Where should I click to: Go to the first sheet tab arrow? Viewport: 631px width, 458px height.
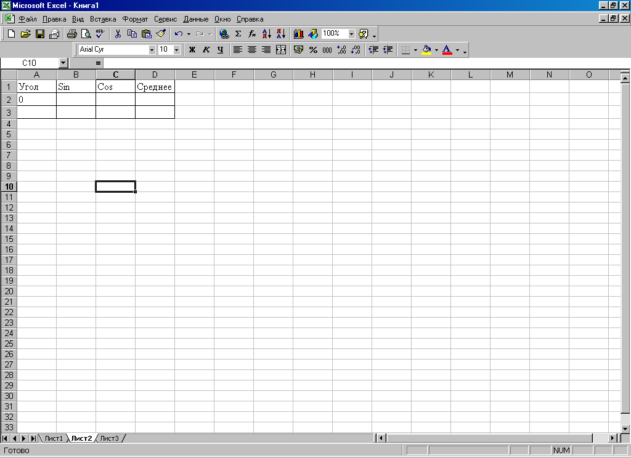(x=5, y=438)
